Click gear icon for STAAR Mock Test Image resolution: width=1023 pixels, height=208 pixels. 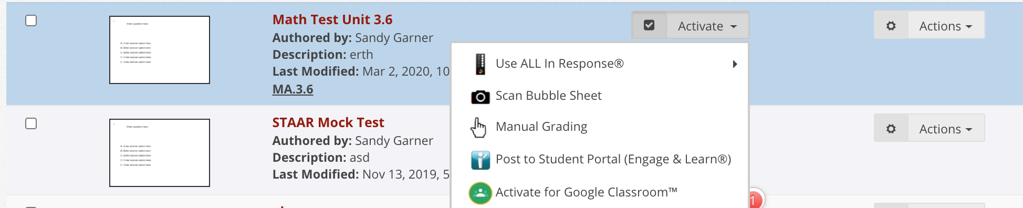pyautogui.click(x=891, y=129)
